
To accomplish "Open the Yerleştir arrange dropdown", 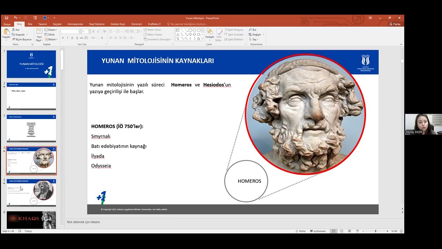I will [x=210, y=35].
